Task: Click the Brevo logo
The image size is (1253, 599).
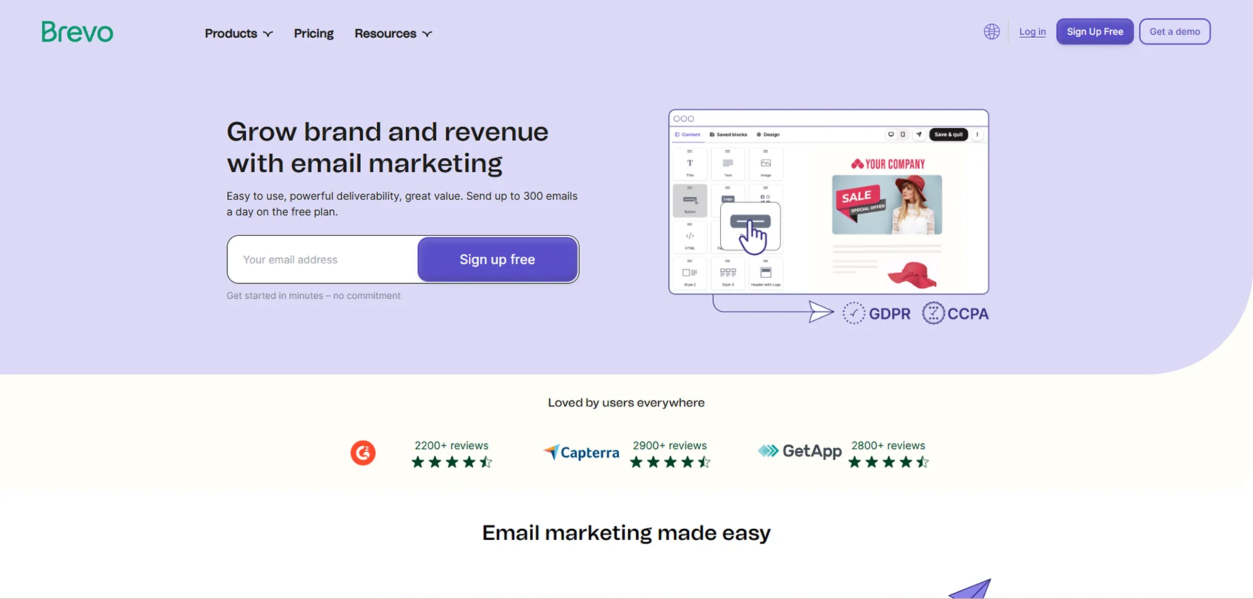Action: 77,32
